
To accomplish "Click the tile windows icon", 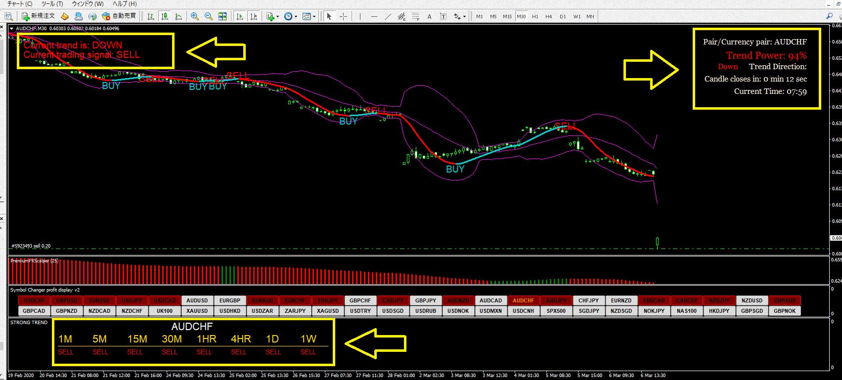I will point(222,16).
